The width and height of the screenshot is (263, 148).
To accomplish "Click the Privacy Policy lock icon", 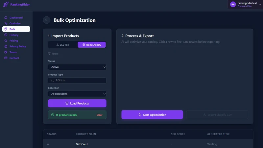I will click(6, 46).
